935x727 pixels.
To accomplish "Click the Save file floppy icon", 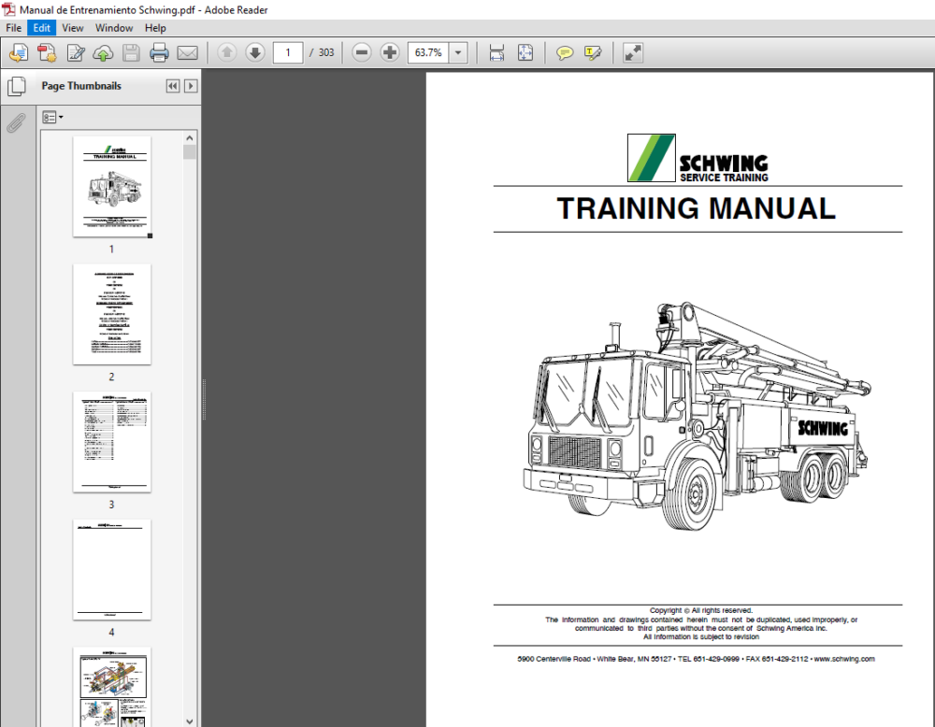I will (x=131, y=53).
